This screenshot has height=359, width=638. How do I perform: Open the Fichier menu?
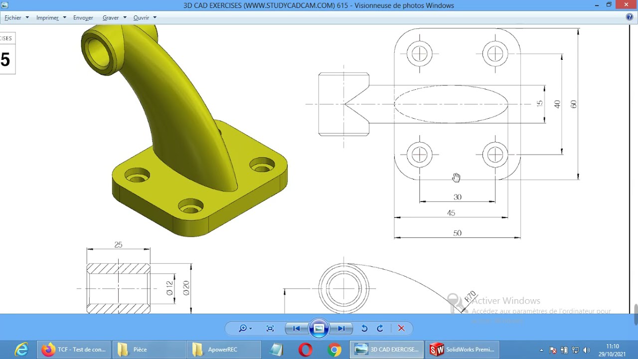tap(16, 17)
